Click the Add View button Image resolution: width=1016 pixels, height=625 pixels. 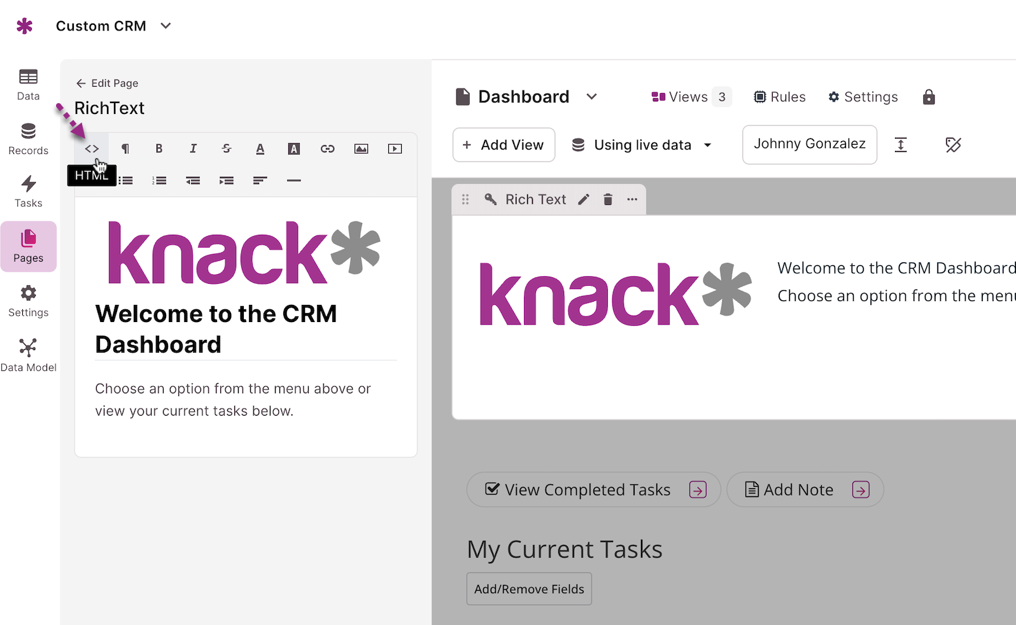coord(504,145)
